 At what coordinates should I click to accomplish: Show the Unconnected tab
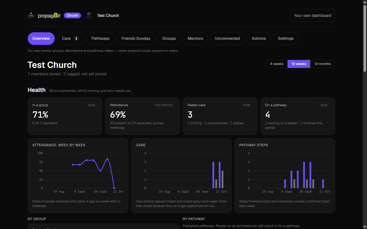[x=227, y=38]
